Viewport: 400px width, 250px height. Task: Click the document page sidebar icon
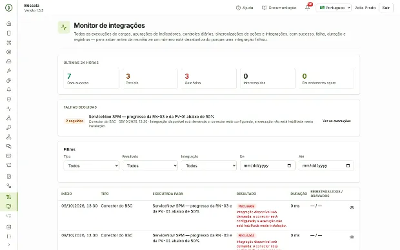tap(8, 33)
